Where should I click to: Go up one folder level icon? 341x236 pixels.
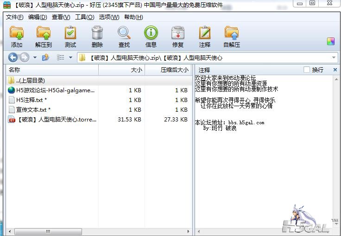click(x=45, y=57)
